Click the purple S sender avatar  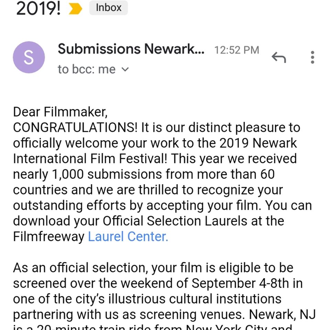pyautogui.click(x=29, y=57)
